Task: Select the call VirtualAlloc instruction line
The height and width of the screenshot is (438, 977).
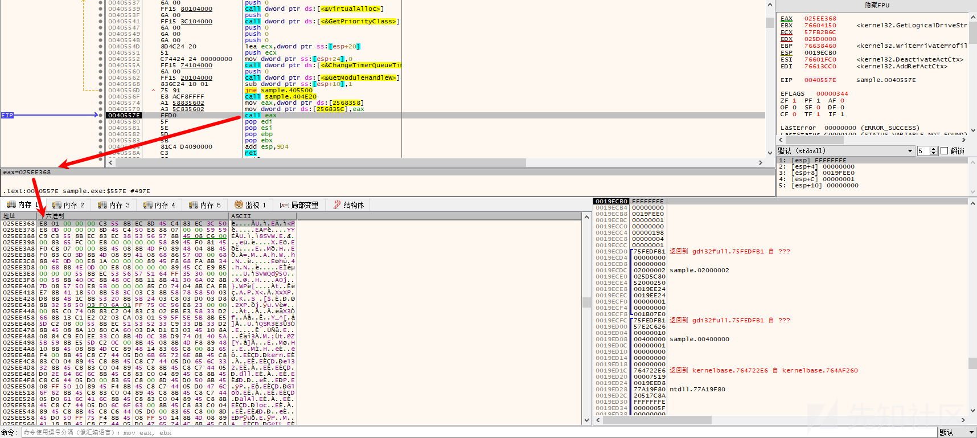Action: (436, 9)
